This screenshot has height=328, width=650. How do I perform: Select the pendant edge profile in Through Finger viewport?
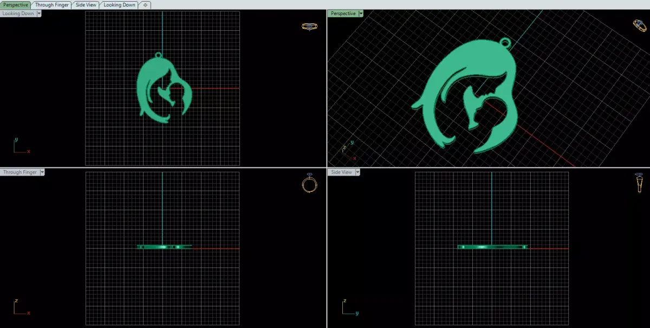(165, 247)
